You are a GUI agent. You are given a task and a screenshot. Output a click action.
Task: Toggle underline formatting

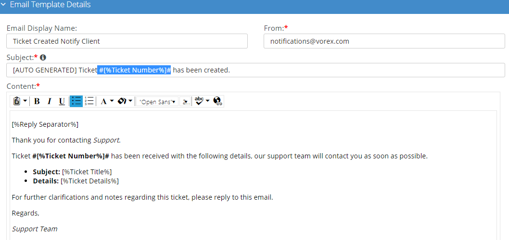click(x=62, y=101)
